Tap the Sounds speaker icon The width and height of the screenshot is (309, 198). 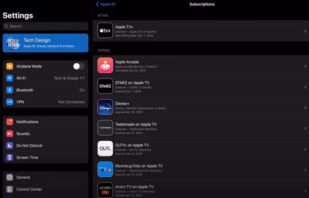(x=9, y=134)
